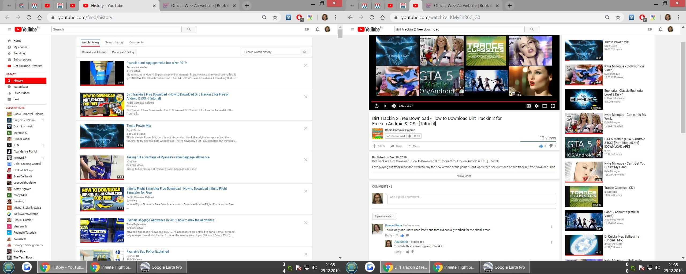This screenshot has width=686, height=274.
Task: Close the Official Wizz Air tab in left window
Action: pos(234,6)
